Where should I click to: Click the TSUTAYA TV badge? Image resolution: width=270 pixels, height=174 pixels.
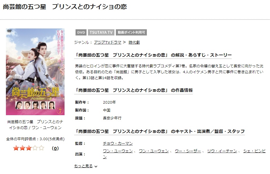tap(101, 32)
